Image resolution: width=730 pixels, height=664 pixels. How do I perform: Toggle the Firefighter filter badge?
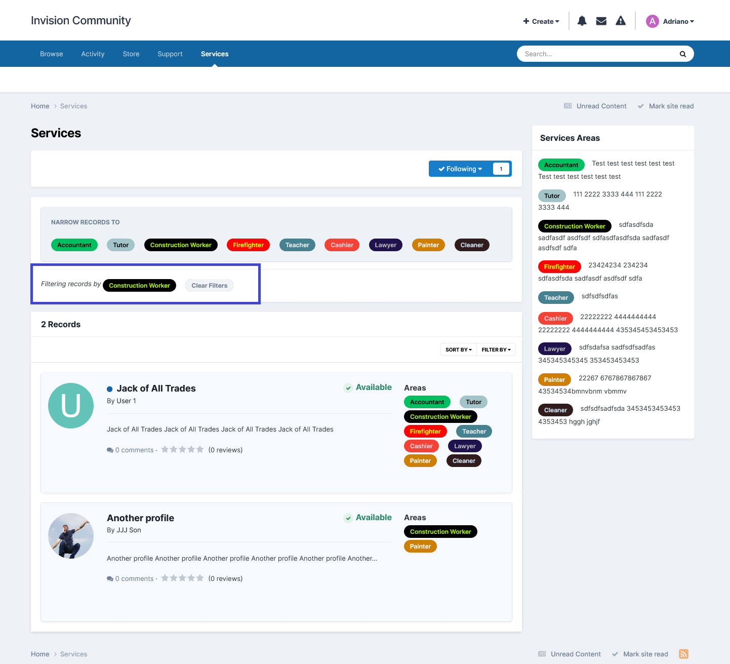[248, 245]
